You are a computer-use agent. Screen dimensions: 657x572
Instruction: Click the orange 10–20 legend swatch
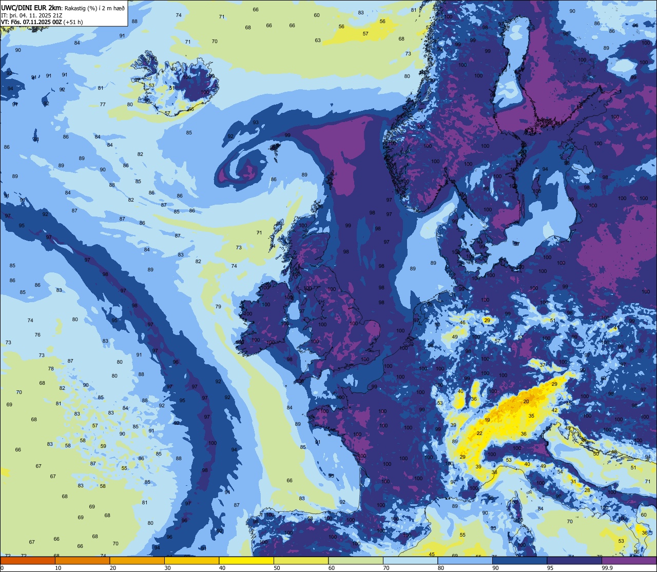coord(82,560)
